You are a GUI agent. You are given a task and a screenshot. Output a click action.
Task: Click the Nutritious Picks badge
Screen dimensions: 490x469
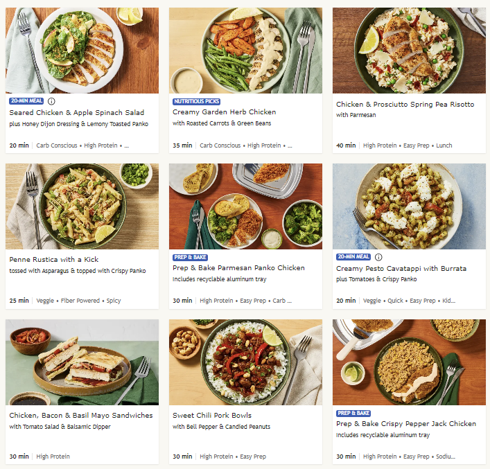[197, 101]
